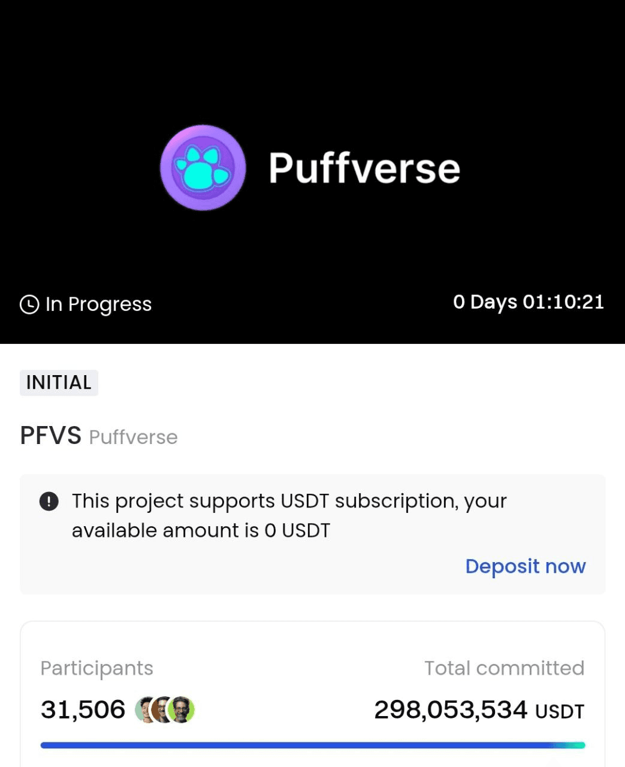Click the countdown timer 0 Days 01:10:21
The image size is (625, 767).
[x=528, y=302]
